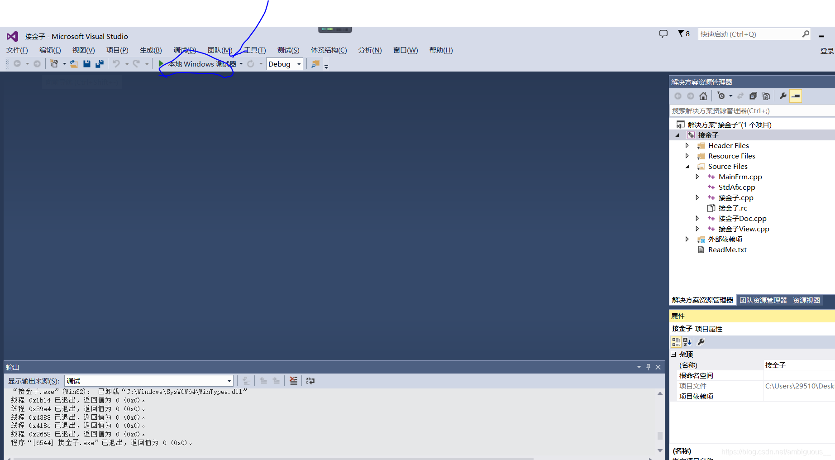
Task: Collapse the 接金子 project node
Action: pyautogui.click(x=678, y=135)
